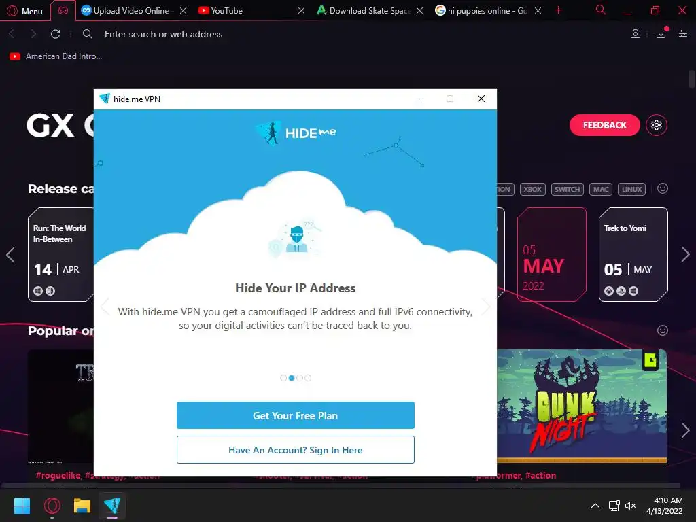Click the FEEDBACK button
The width and height of the screenshot is (696, 522).
[x=604, y=125]
